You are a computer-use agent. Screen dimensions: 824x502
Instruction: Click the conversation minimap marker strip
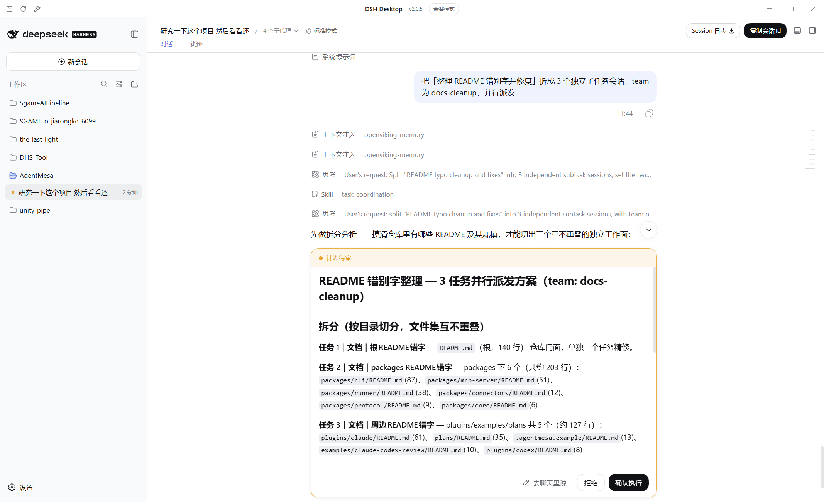tap(811, 150)
